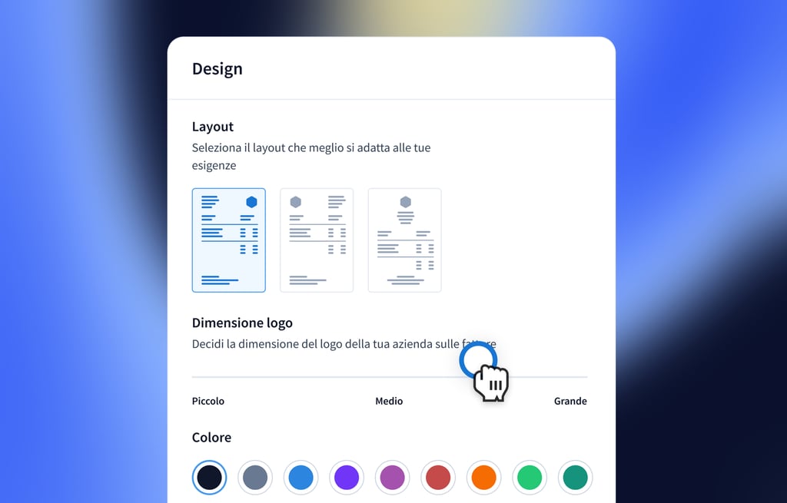Screen dimensions: 787x503
Task: Click the Design panel heading
Action: tap(218, 68)
